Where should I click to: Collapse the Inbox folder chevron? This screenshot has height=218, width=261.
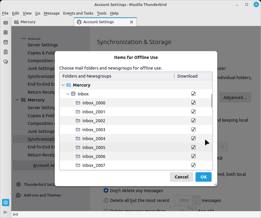pos(68,94)
